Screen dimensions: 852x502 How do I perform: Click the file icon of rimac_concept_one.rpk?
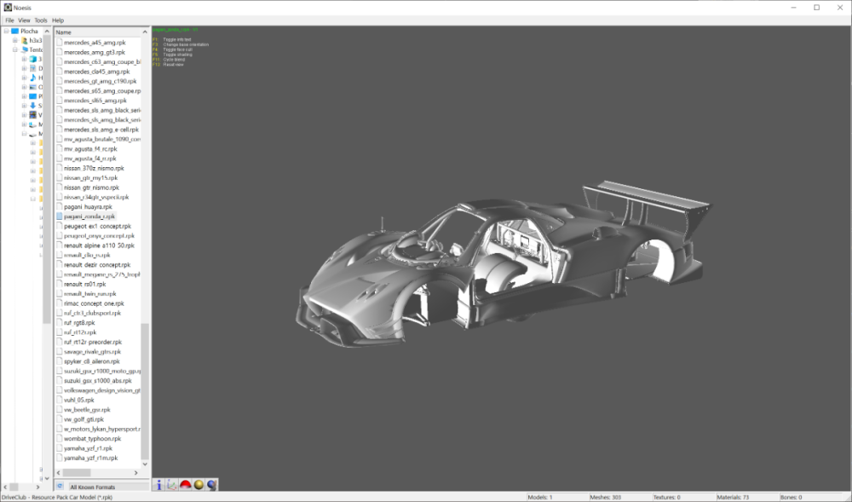point(60,303)
